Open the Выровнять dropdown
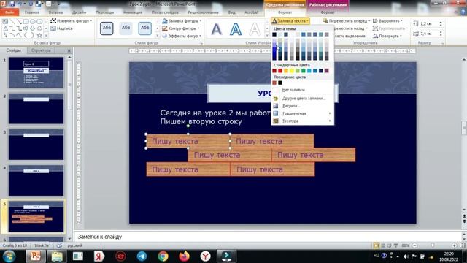This screenshot has width=467, height=263. [x=387, y=21]
